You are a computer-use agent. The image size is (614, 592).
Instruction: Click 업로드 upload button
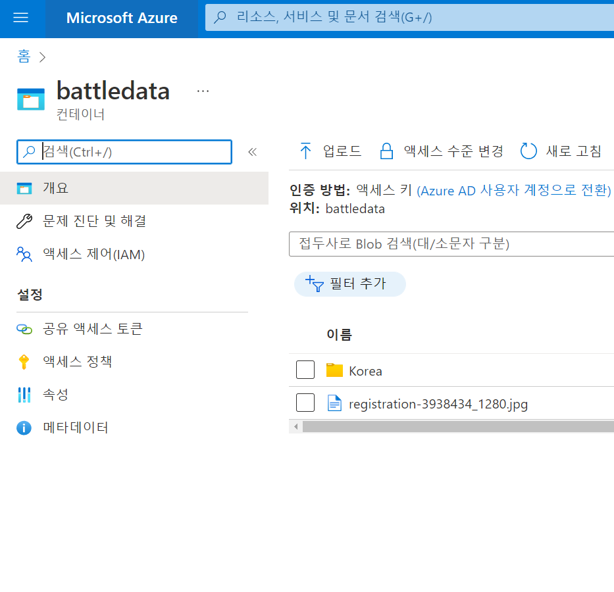330,151
